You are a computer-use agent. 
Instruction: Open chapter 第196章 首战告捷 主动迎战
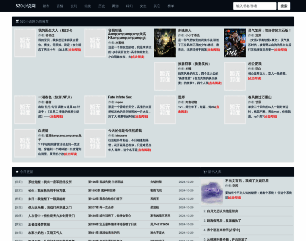tap(105, 182)
